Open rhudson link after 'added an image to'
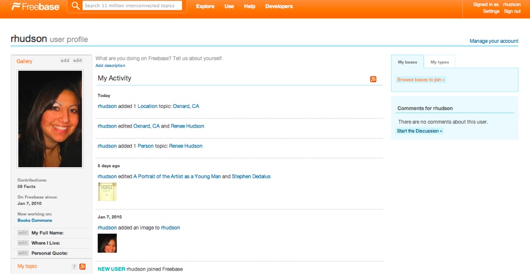 tap(170, 227)
